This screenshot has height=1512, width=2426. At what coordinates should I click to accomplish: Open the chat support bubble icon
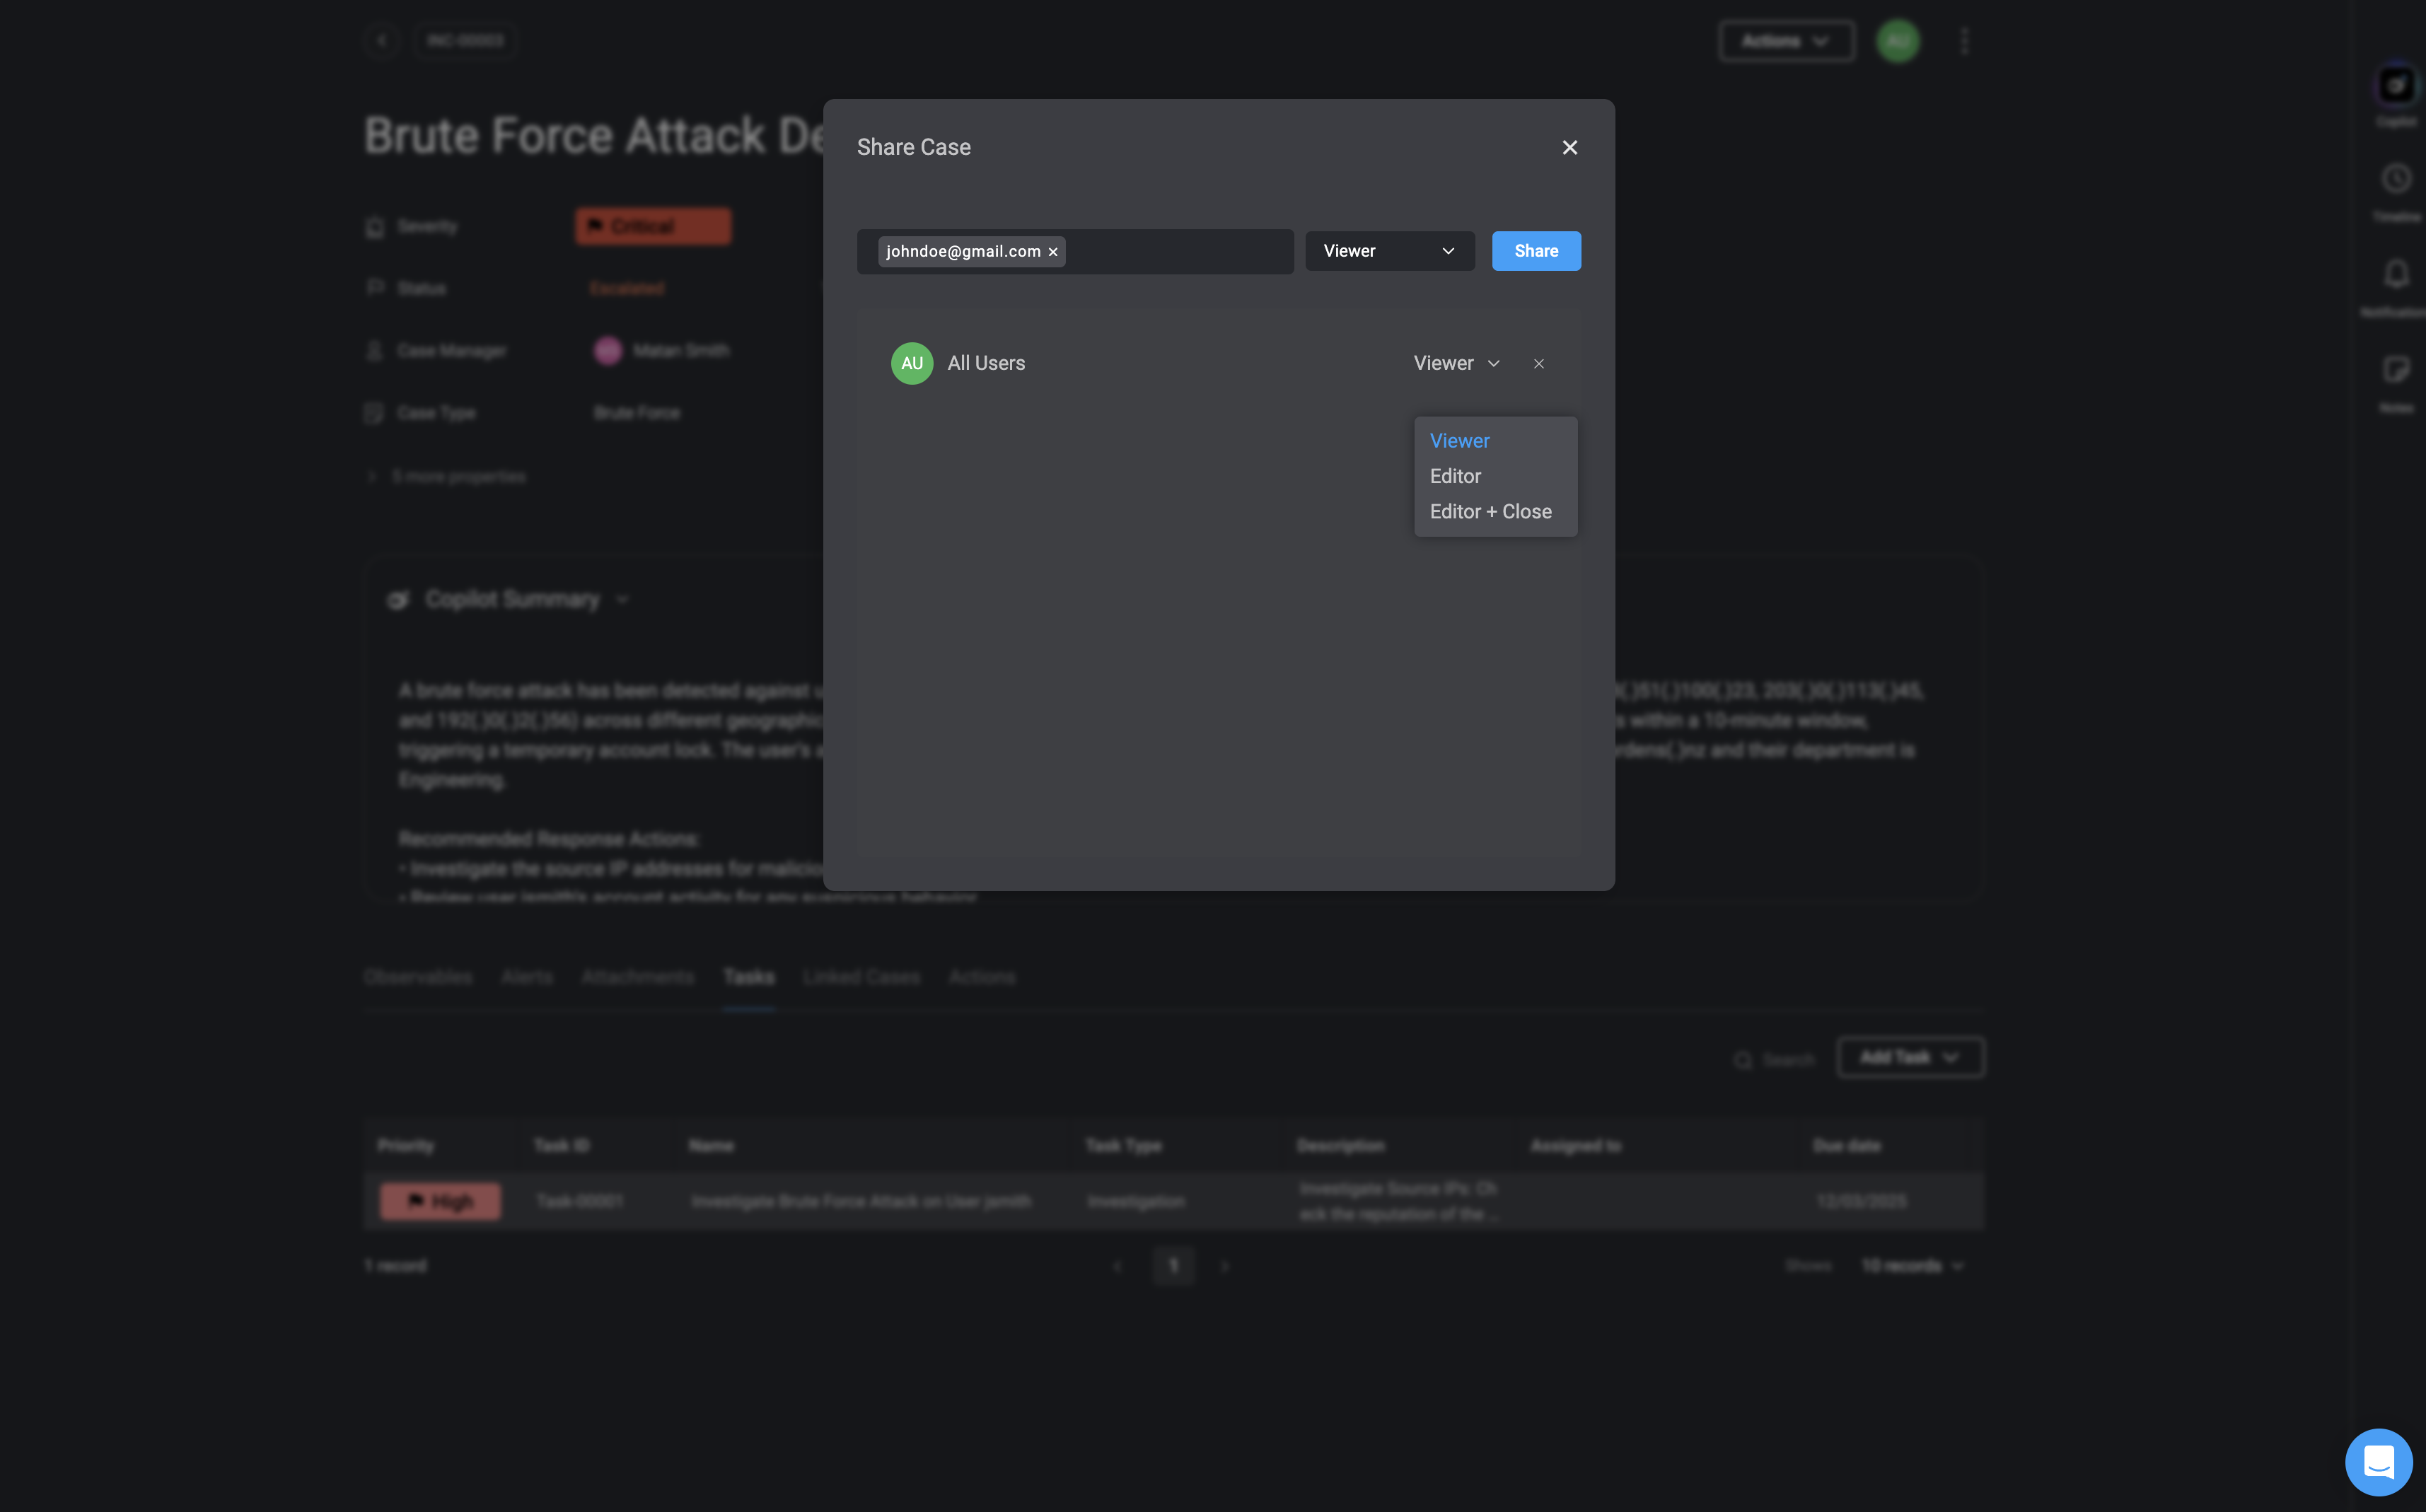point(2378,1462)
